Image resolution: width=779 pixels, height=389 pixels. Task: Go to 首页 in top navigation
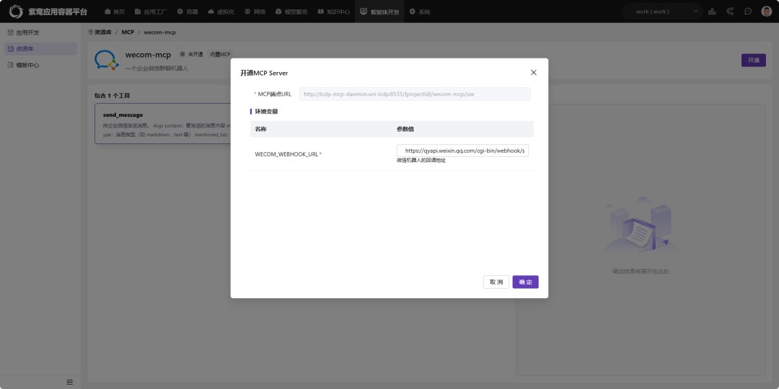pyautogui.click(x=114, y=12)
